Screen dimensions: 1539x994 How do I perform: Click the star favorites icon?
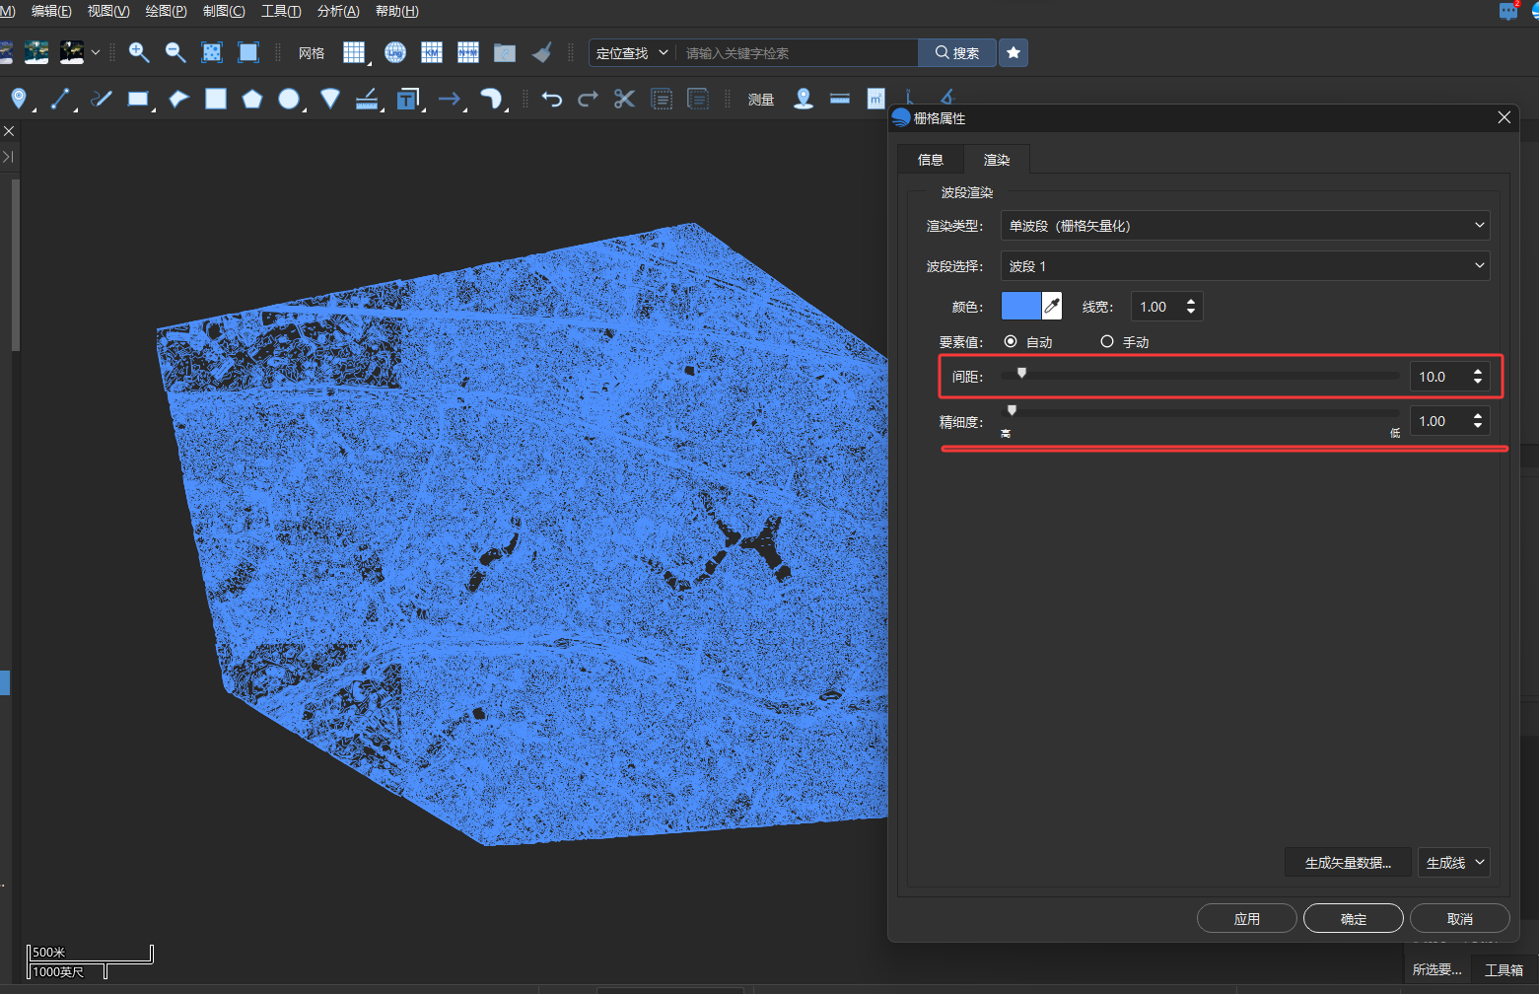(x=1014, y=52)
